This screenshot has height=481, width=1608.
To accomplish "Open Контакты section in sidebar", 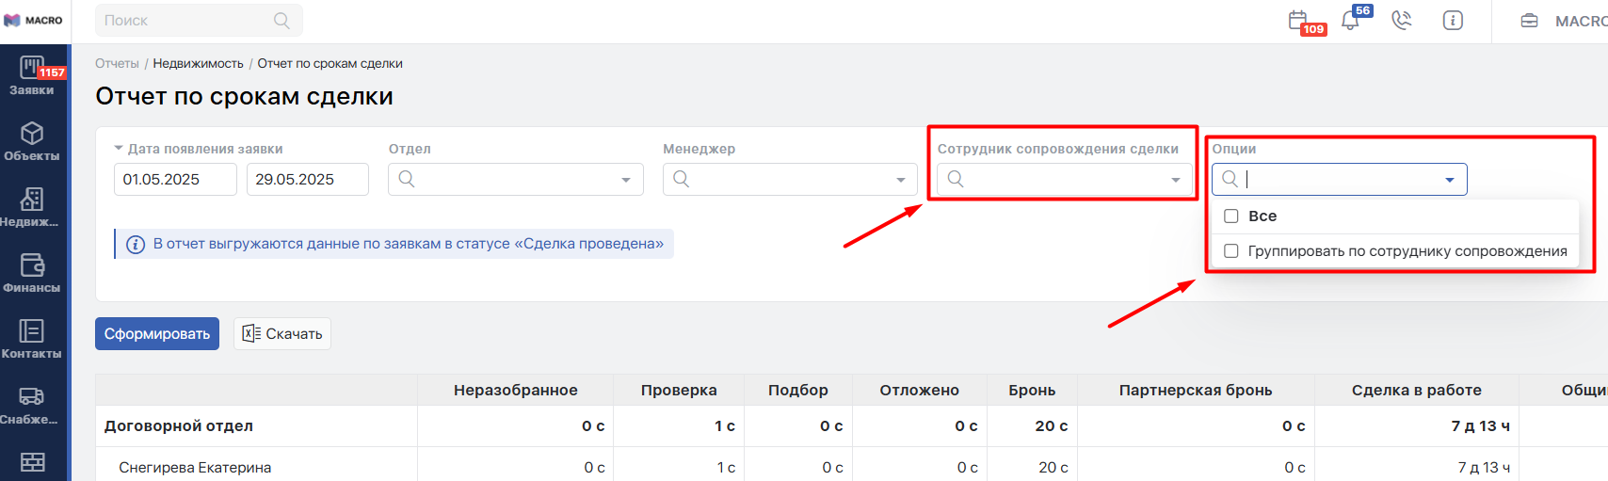I will click(32, 339).
